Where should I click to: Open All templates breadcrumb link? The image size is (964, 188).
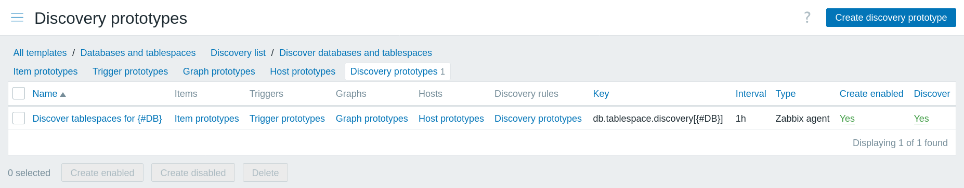pyautogui.click(x=40, y=53)
